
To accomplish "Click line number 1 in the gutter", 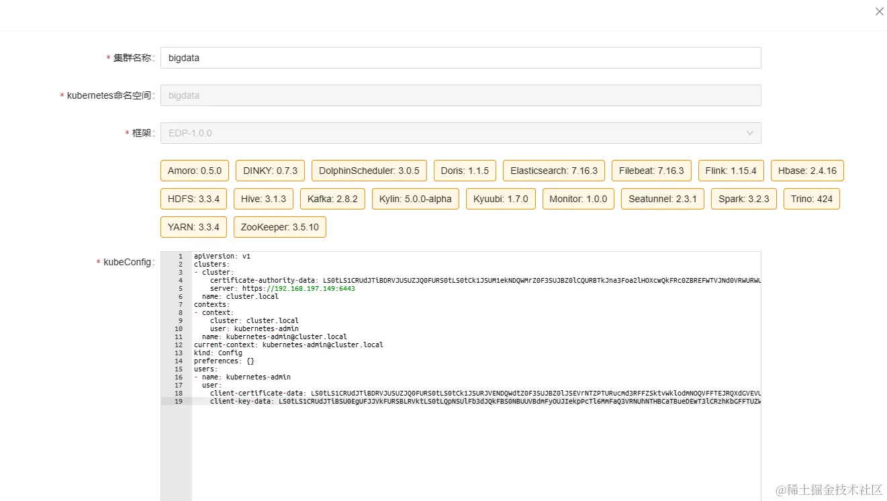I will [x=180, y=257].
